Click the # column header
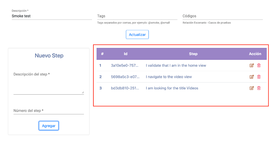The height and width of the screenshot is (142, 274). [x=102, y=54]
